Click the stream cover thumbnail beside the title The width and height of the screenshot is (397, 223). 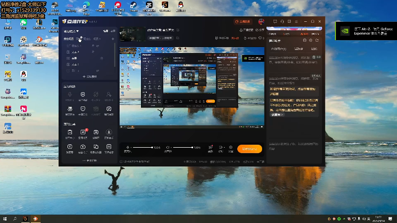tap(132, 34)
